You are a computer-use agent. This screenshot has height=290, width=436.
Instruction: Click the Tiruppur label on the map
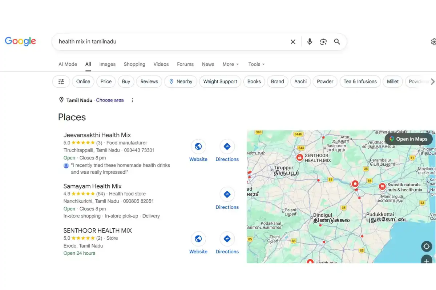286,170
